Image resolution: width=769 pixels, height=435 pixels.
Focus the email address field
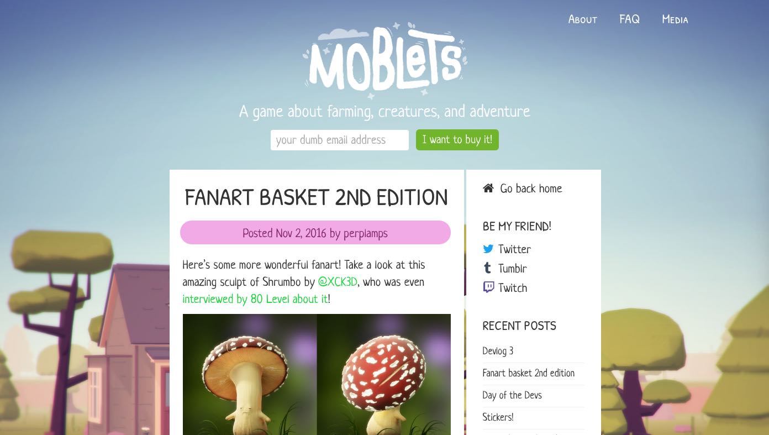pyautogui.click(x=340, y=140)
